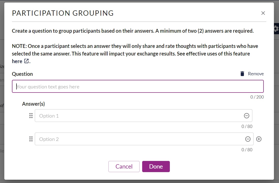
Task: Close the Participation Grouping dialog with X
Action: click(263, 13)
